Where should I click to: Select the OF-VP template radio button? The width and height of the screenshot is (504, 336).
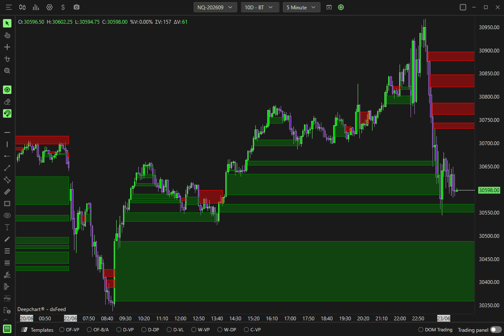(x=62, y=330)
